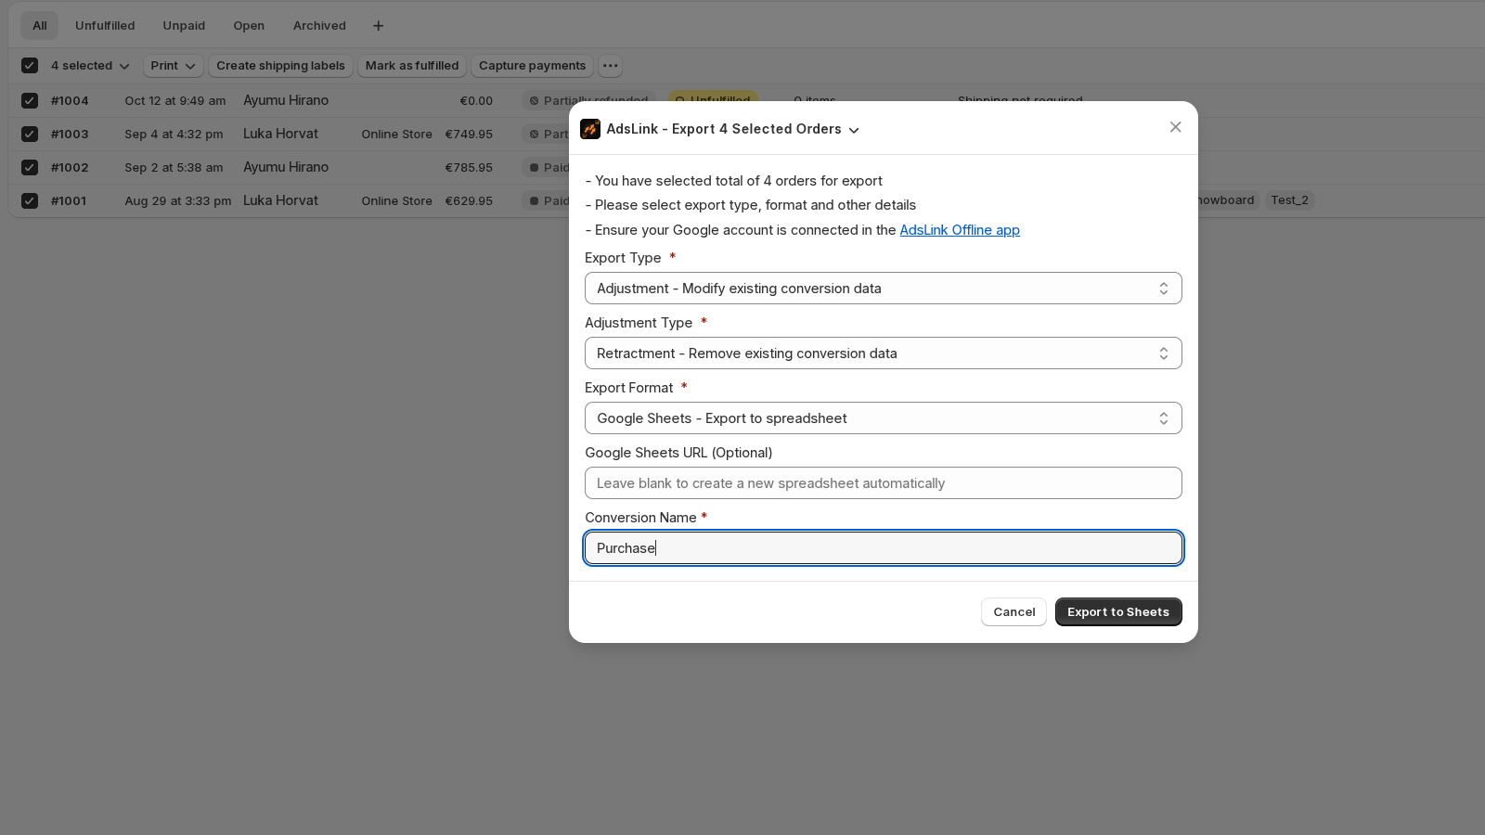
Task: Click the partially refunded status icon on order #1004
Action: pos(534,101)
